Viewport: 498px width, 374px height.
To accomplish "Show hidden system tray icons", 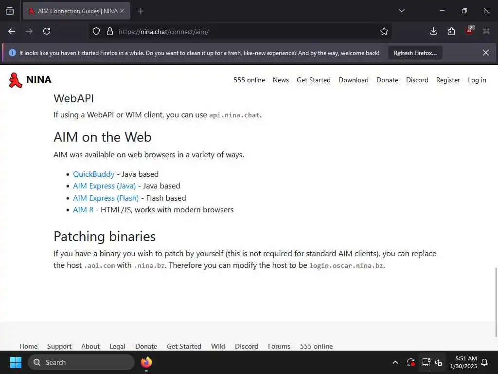I will [395, 362].
